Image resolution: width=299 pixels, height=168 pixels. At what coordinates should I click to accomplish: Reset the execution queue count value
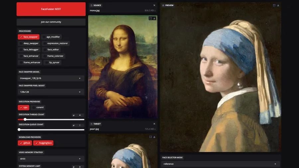(x=73, y=125)
